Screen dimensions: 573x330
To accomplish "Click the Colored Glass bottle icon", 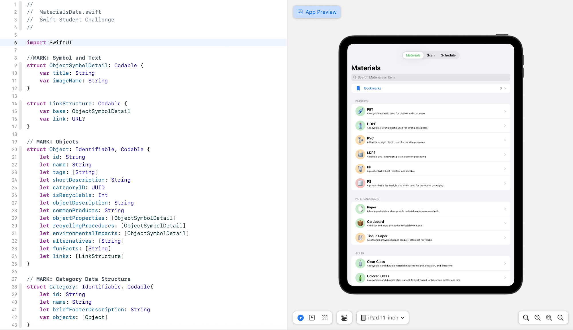I will coord(360,278).
